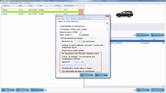Click red action button in highlighted green row
This screenshot has width=166, height=93.
[81, 12]
